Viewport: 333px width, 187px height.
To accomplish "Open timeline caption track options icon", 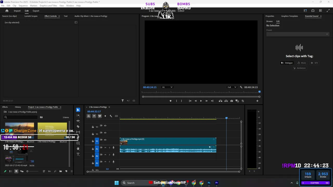I will click(x=116, y=116).
